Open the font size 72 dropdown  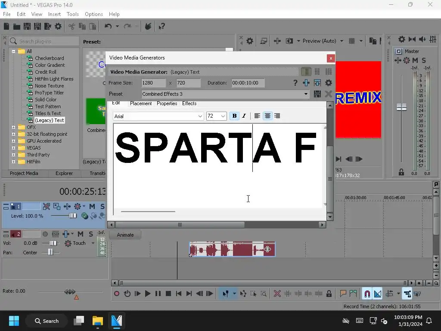point(223,116)
